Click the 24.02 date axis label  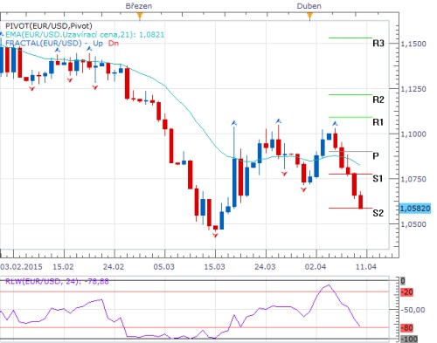tap(114, 267)
